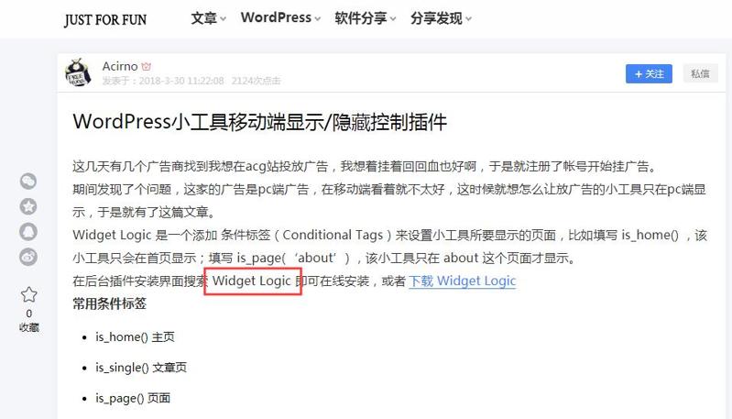Click the 常用条件标签 subheading
The width and height of the screenshot is (732, 419).
pyautogui.click(x=110, y=304)
